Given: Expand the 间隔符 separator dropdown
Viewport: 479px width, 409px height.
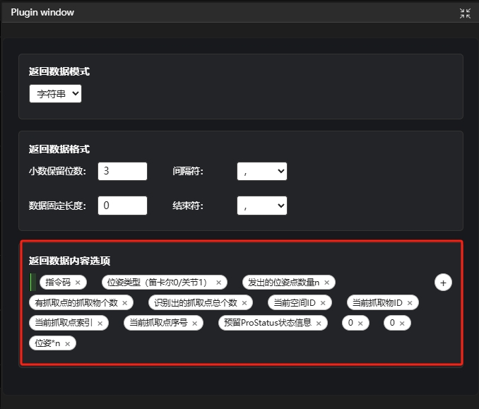Looking at the screenshot, I should 262,171.
